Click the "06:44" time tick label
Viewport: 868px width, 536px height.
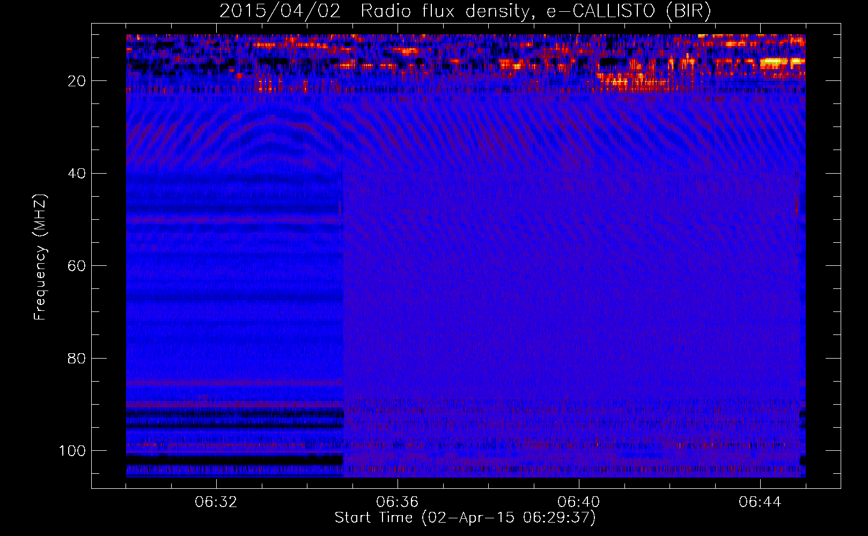(x=760, y=502)
